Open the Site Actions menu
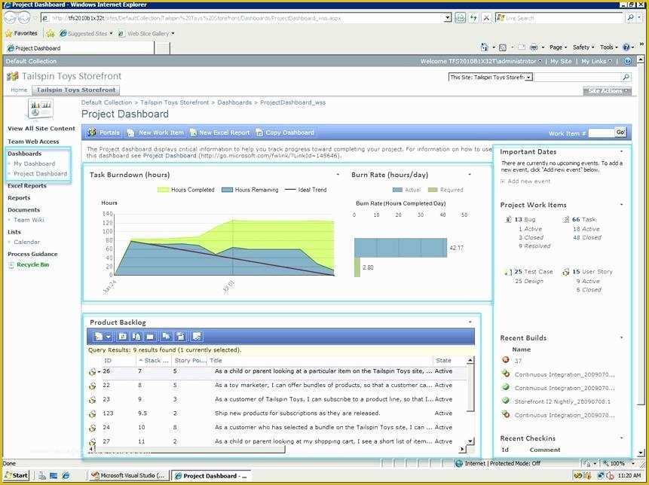Screen dimensions: 649x485 click(608, 90)
